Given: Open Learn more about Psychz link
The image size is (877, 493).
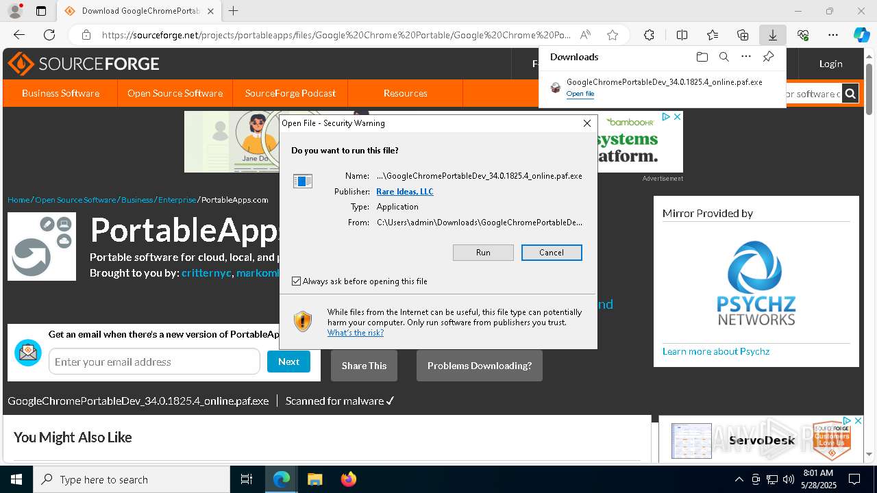Looking at the screenshot, I should point(716,351).
